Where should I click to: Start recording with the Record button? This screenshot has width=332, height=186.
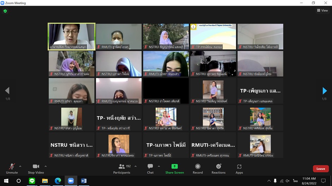[198, 168]
